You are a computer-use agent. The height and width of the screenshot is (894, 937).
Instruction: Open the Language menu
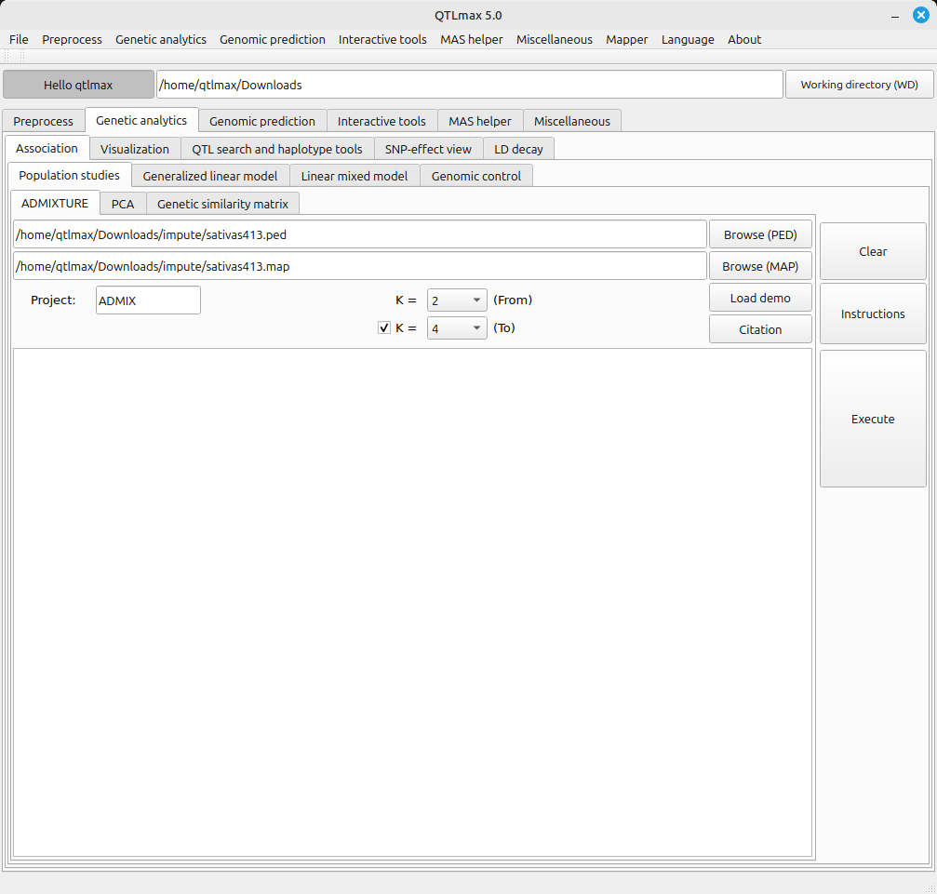(x=687, y=39)
